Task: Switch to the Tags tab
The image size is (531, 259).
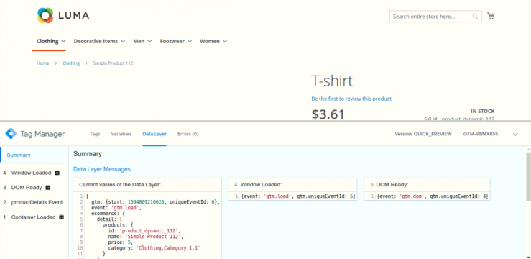Action: 95,134
